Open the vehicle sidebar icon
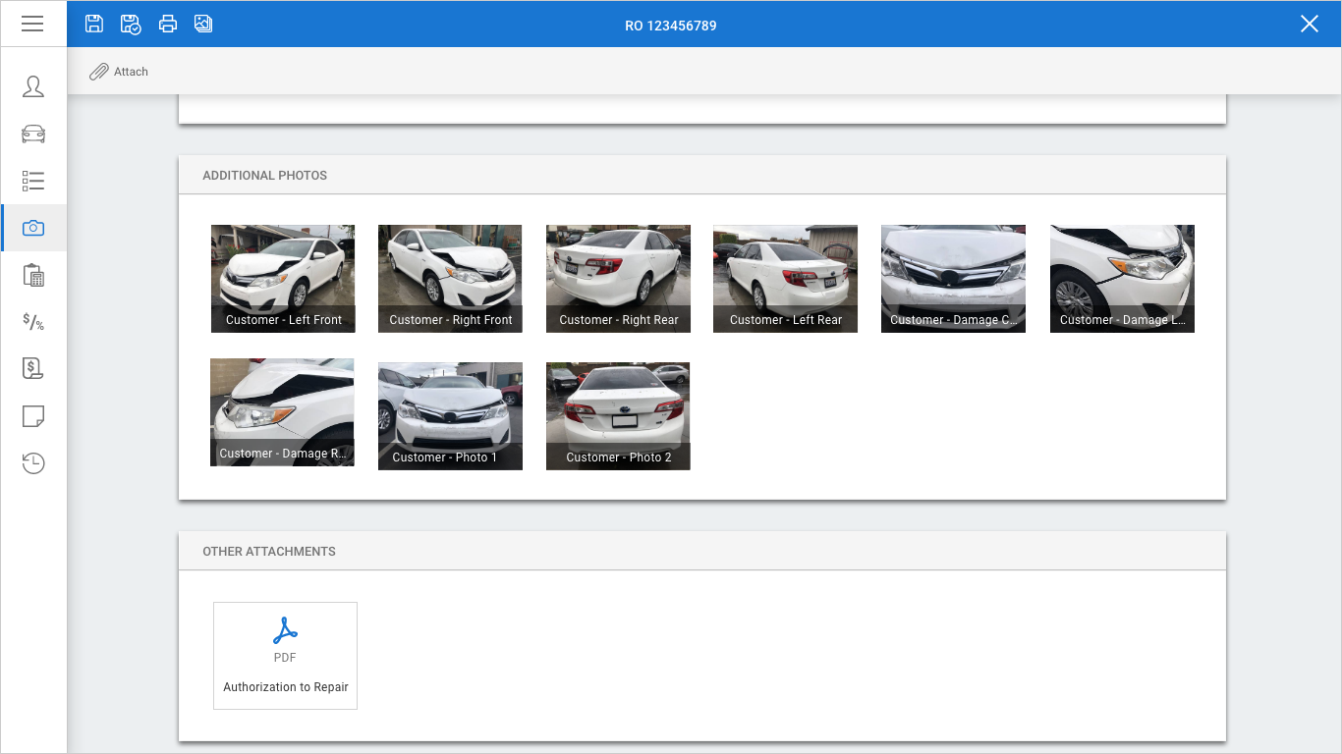 pyautogui.click(x=33, y=134)
